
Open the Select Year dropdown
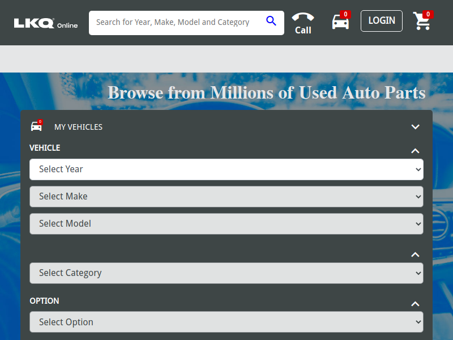pos(226,169)
